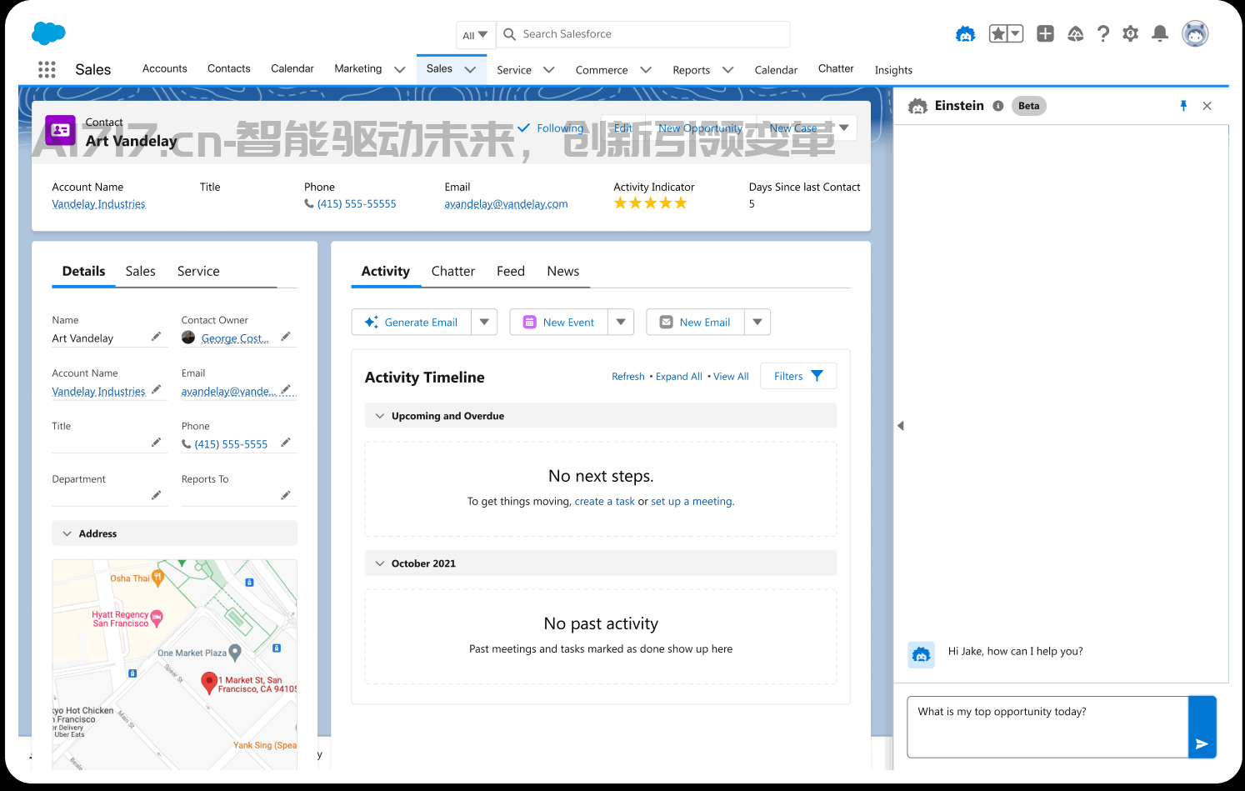Open the Service tab next to Sales

pyautogui.click(x=198, y=272)
